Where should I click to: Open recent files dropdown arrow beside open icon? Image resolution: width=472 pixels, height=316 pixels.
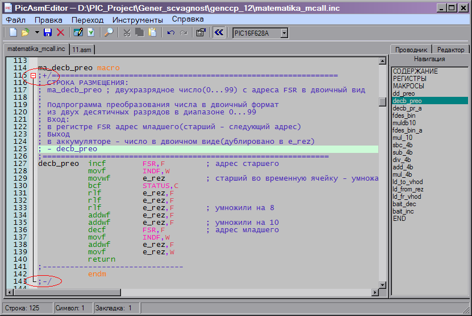(x=37, y=32)
